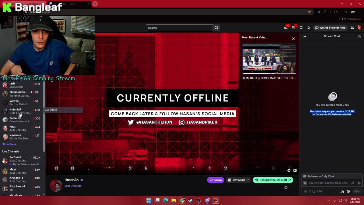The width and height of the screenshot is (364, 205).
Task: Click the 7TV icon in top navigation
Action: point(352,28)
